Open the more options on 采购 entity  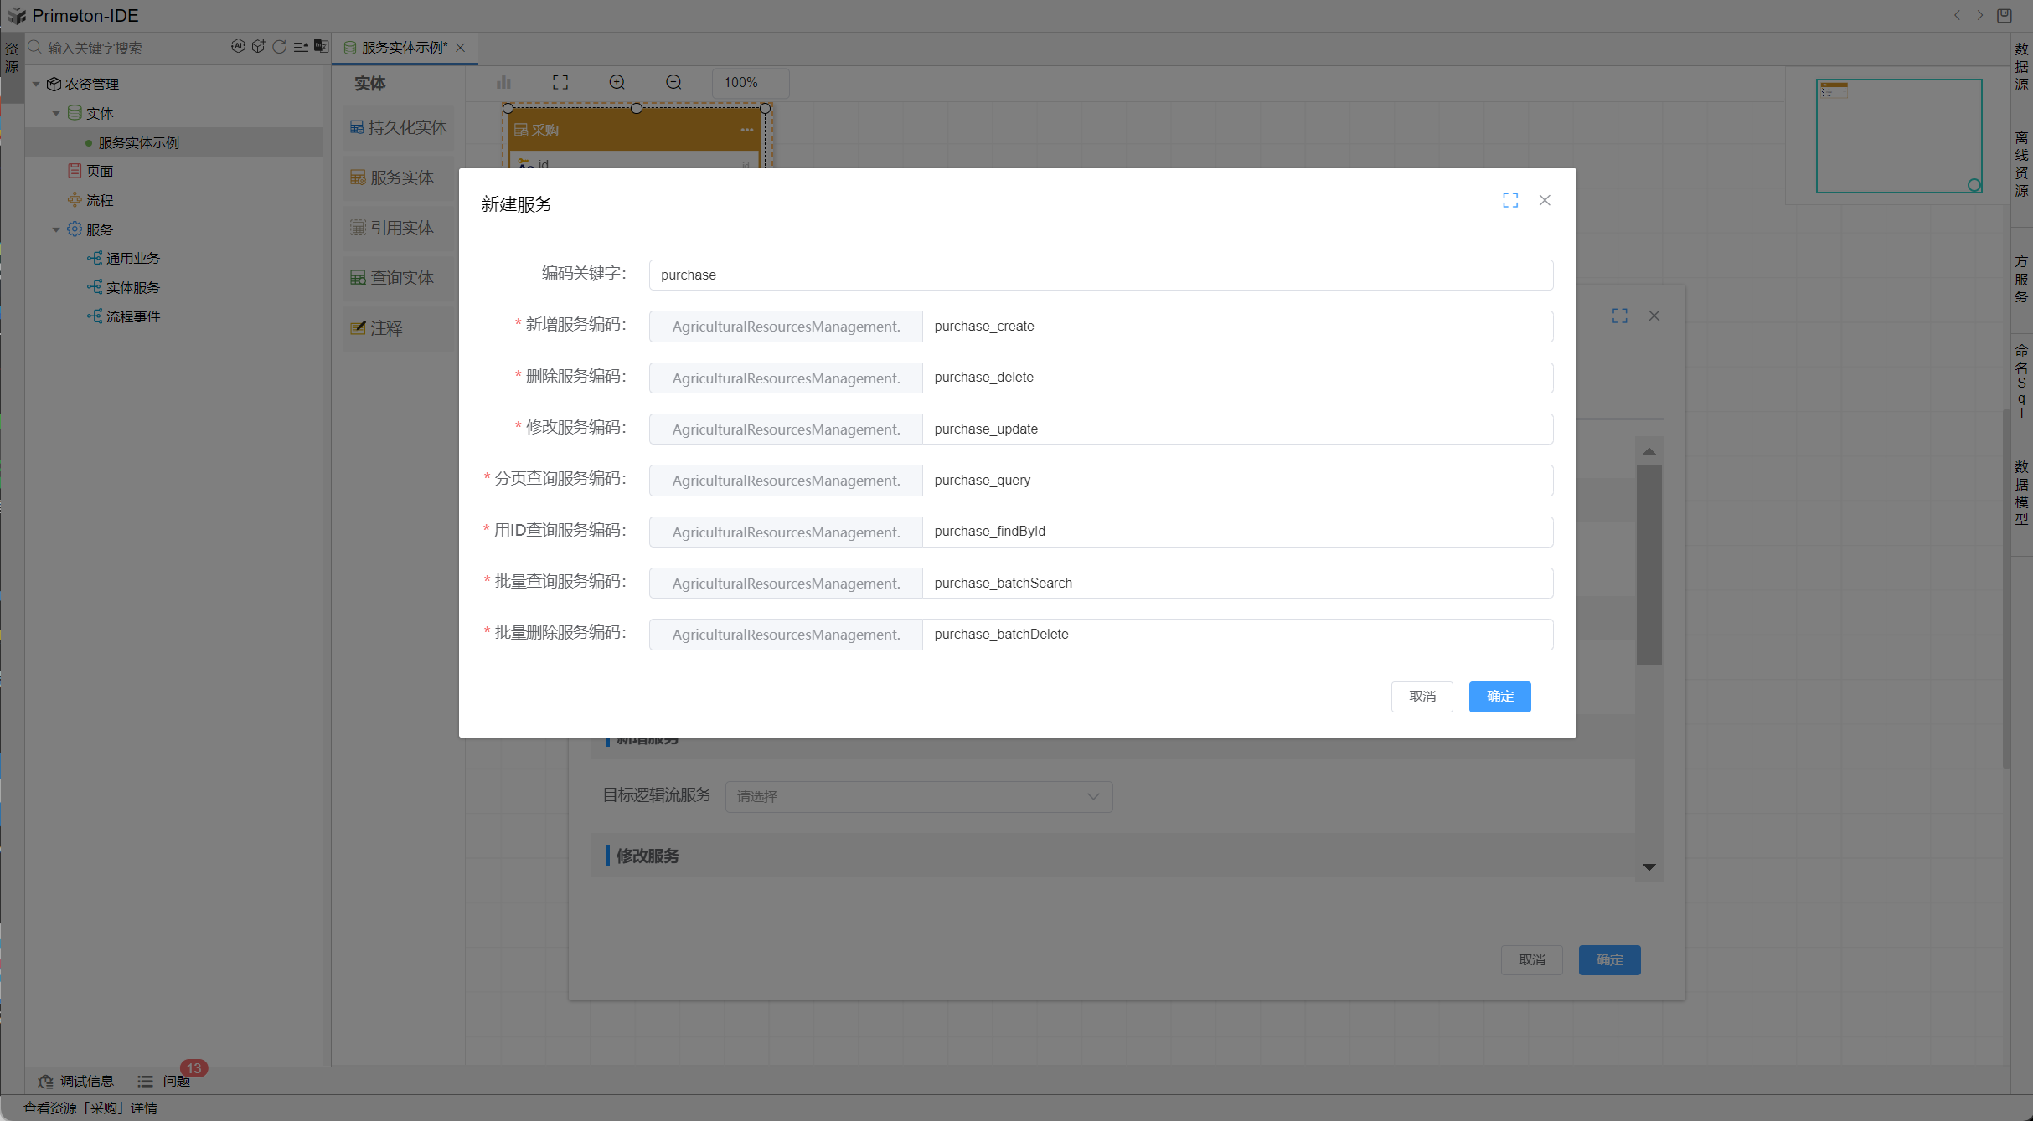tap(746, 130)
